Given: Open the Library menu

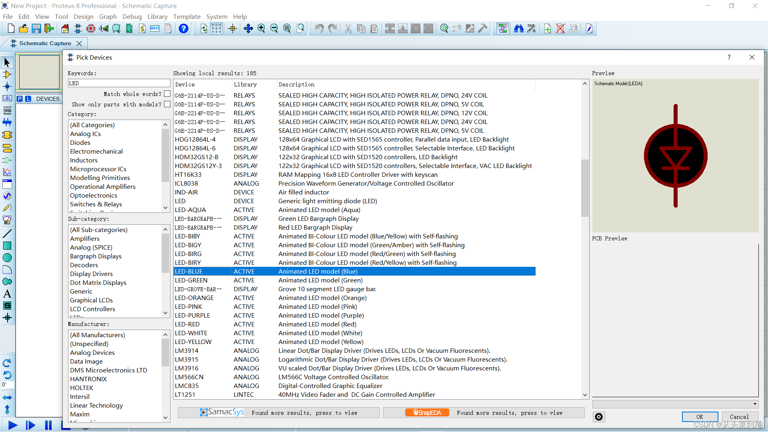Looking at the screenshot, I should [157, 16].
